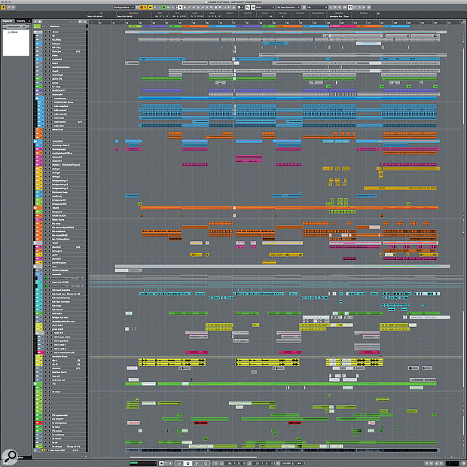
Task: Select the 'Markers' track name
Action: [x=55, y=26]
